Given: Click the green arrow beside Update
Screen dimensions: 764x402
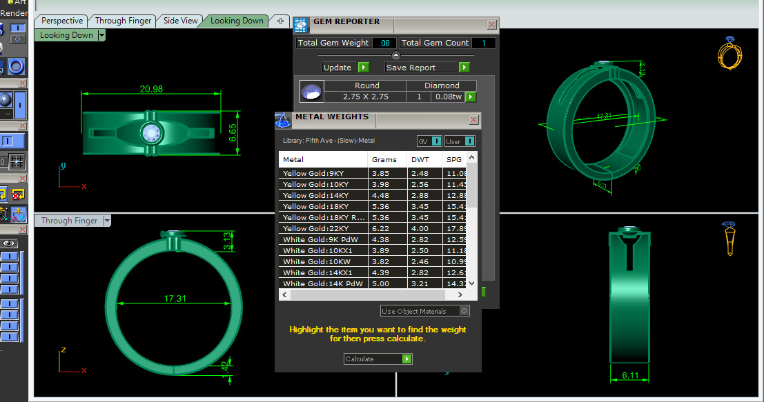Looking at the screenshot, I should pos(364,67).
